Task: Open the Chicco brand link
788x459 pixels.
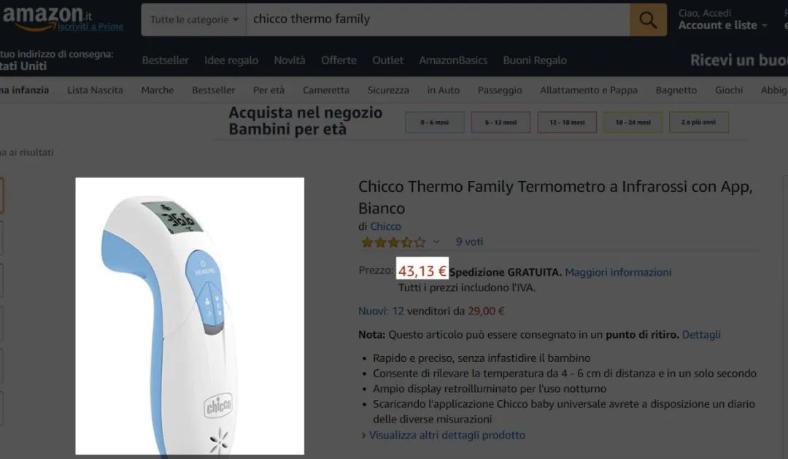Action: tap(385, 226)
